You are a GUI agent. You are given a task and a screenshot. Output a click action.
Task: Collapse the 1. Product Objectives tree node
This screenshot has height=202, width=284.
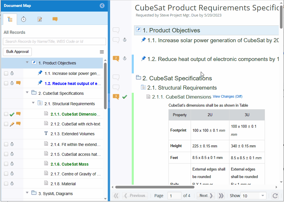click(x=27, y=62)
